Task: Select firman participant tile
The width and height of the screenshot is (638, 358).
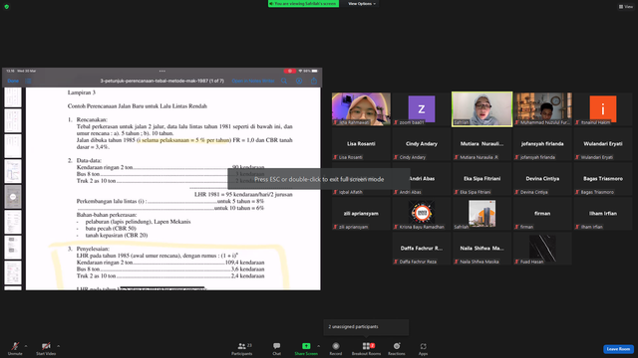Action: pyautogui.click(x=542, y=214)
